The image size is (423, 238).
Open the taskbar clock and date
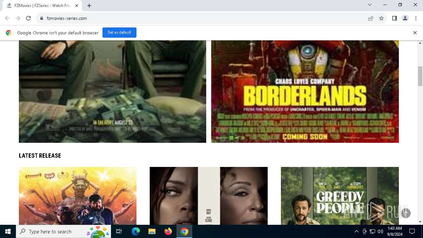395,231
